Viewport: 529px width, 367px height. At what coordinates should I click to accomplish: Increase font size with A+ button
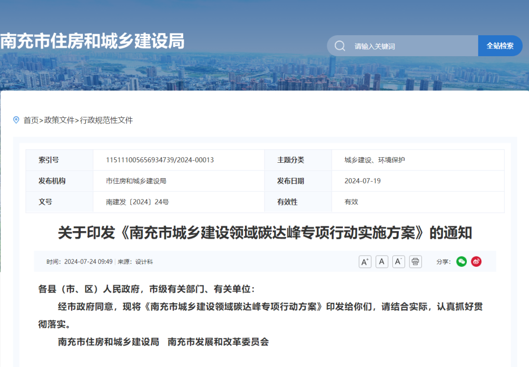[x=365, y=261]
